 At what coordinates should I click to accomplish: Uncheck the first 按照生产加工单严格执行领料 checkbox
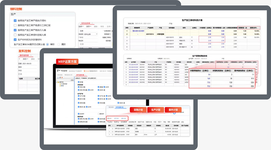[x=15, y=21]
